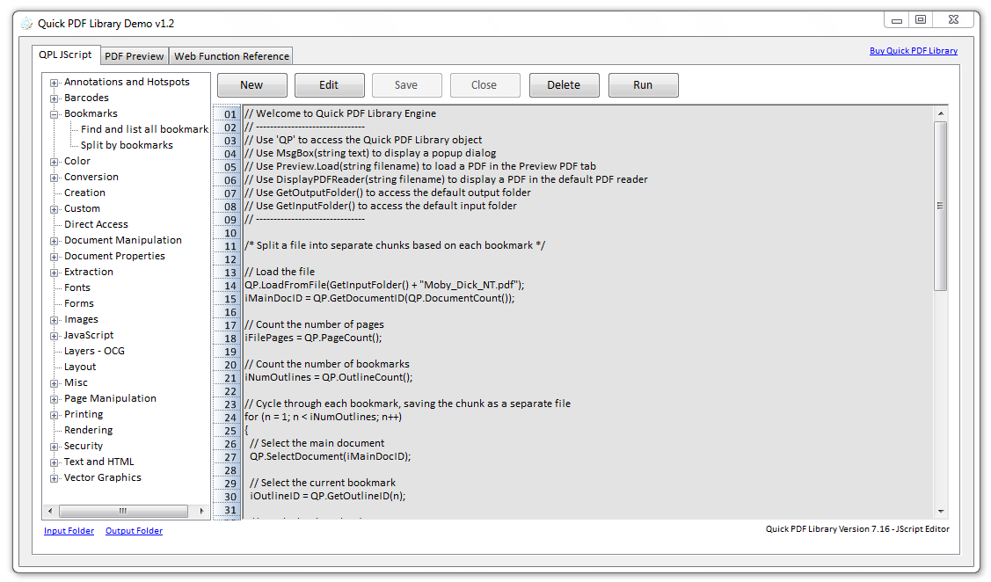Viewport: 991px width, 582px height.
Task: Click the code editor scroll down arrow
Action: [941, 511]
